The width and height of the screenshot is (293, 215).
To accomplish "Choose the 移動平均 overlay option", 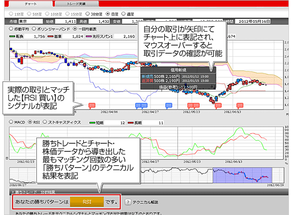I will coord(11,29).
